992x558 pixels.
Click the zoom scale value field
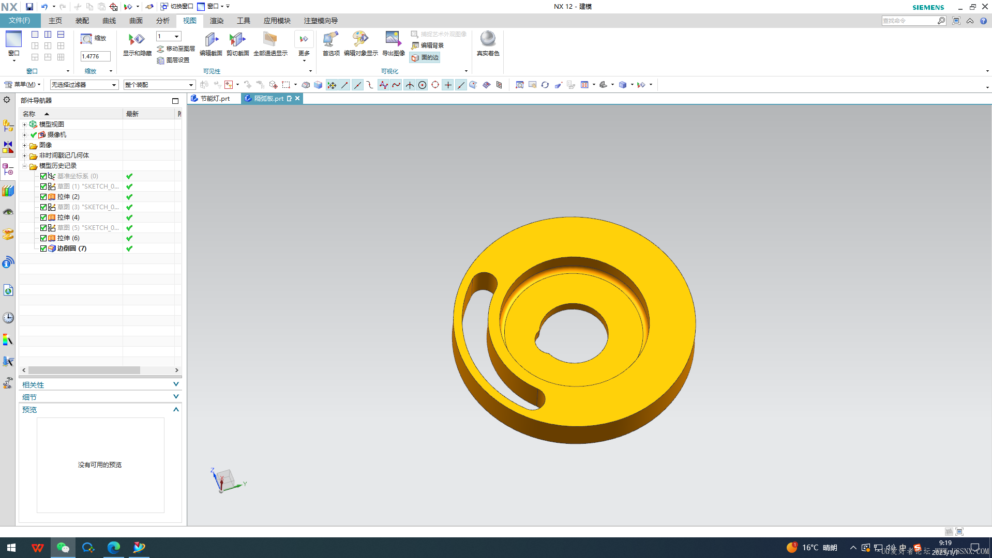click(x=95, y=56)
